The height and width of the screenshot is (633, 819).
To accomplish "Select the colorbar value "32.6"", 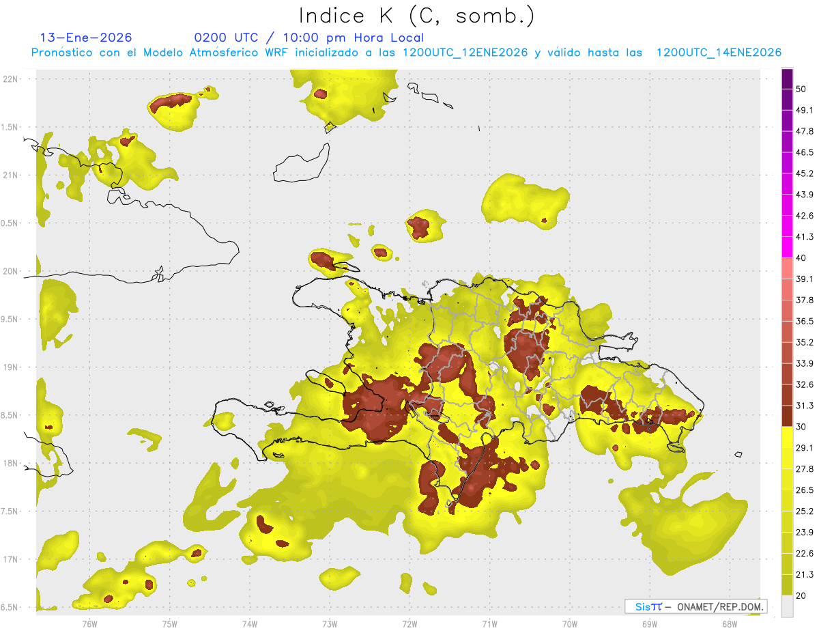I will [x=805, y=384].
